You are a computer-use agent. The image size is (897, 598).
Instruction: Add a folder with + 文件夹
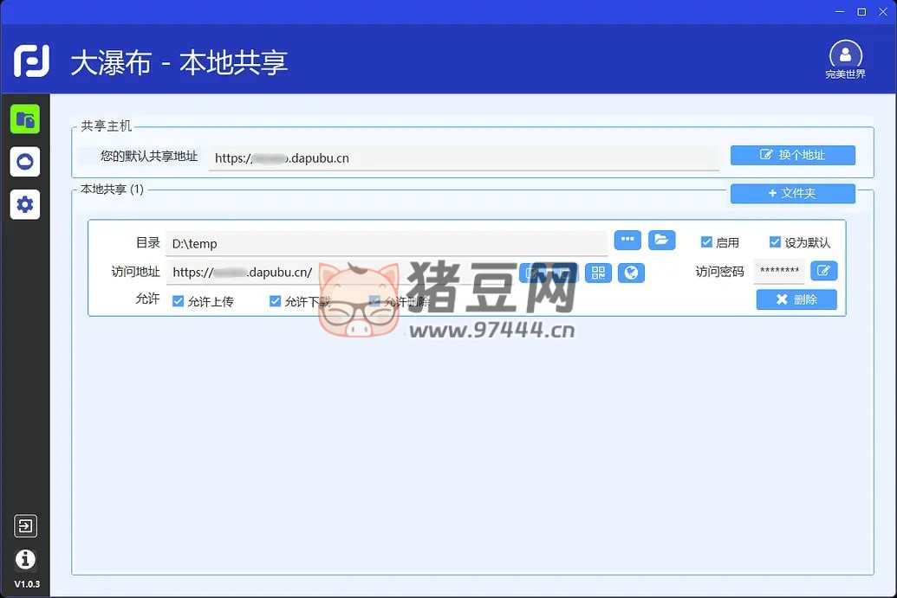[x=793, y=193]
